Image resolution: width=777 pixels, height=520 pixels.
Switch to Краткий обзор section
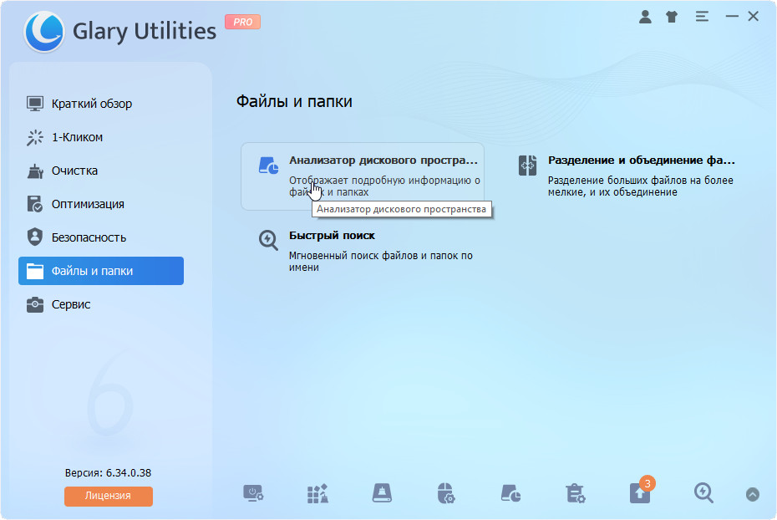click(x=92, y=104)
